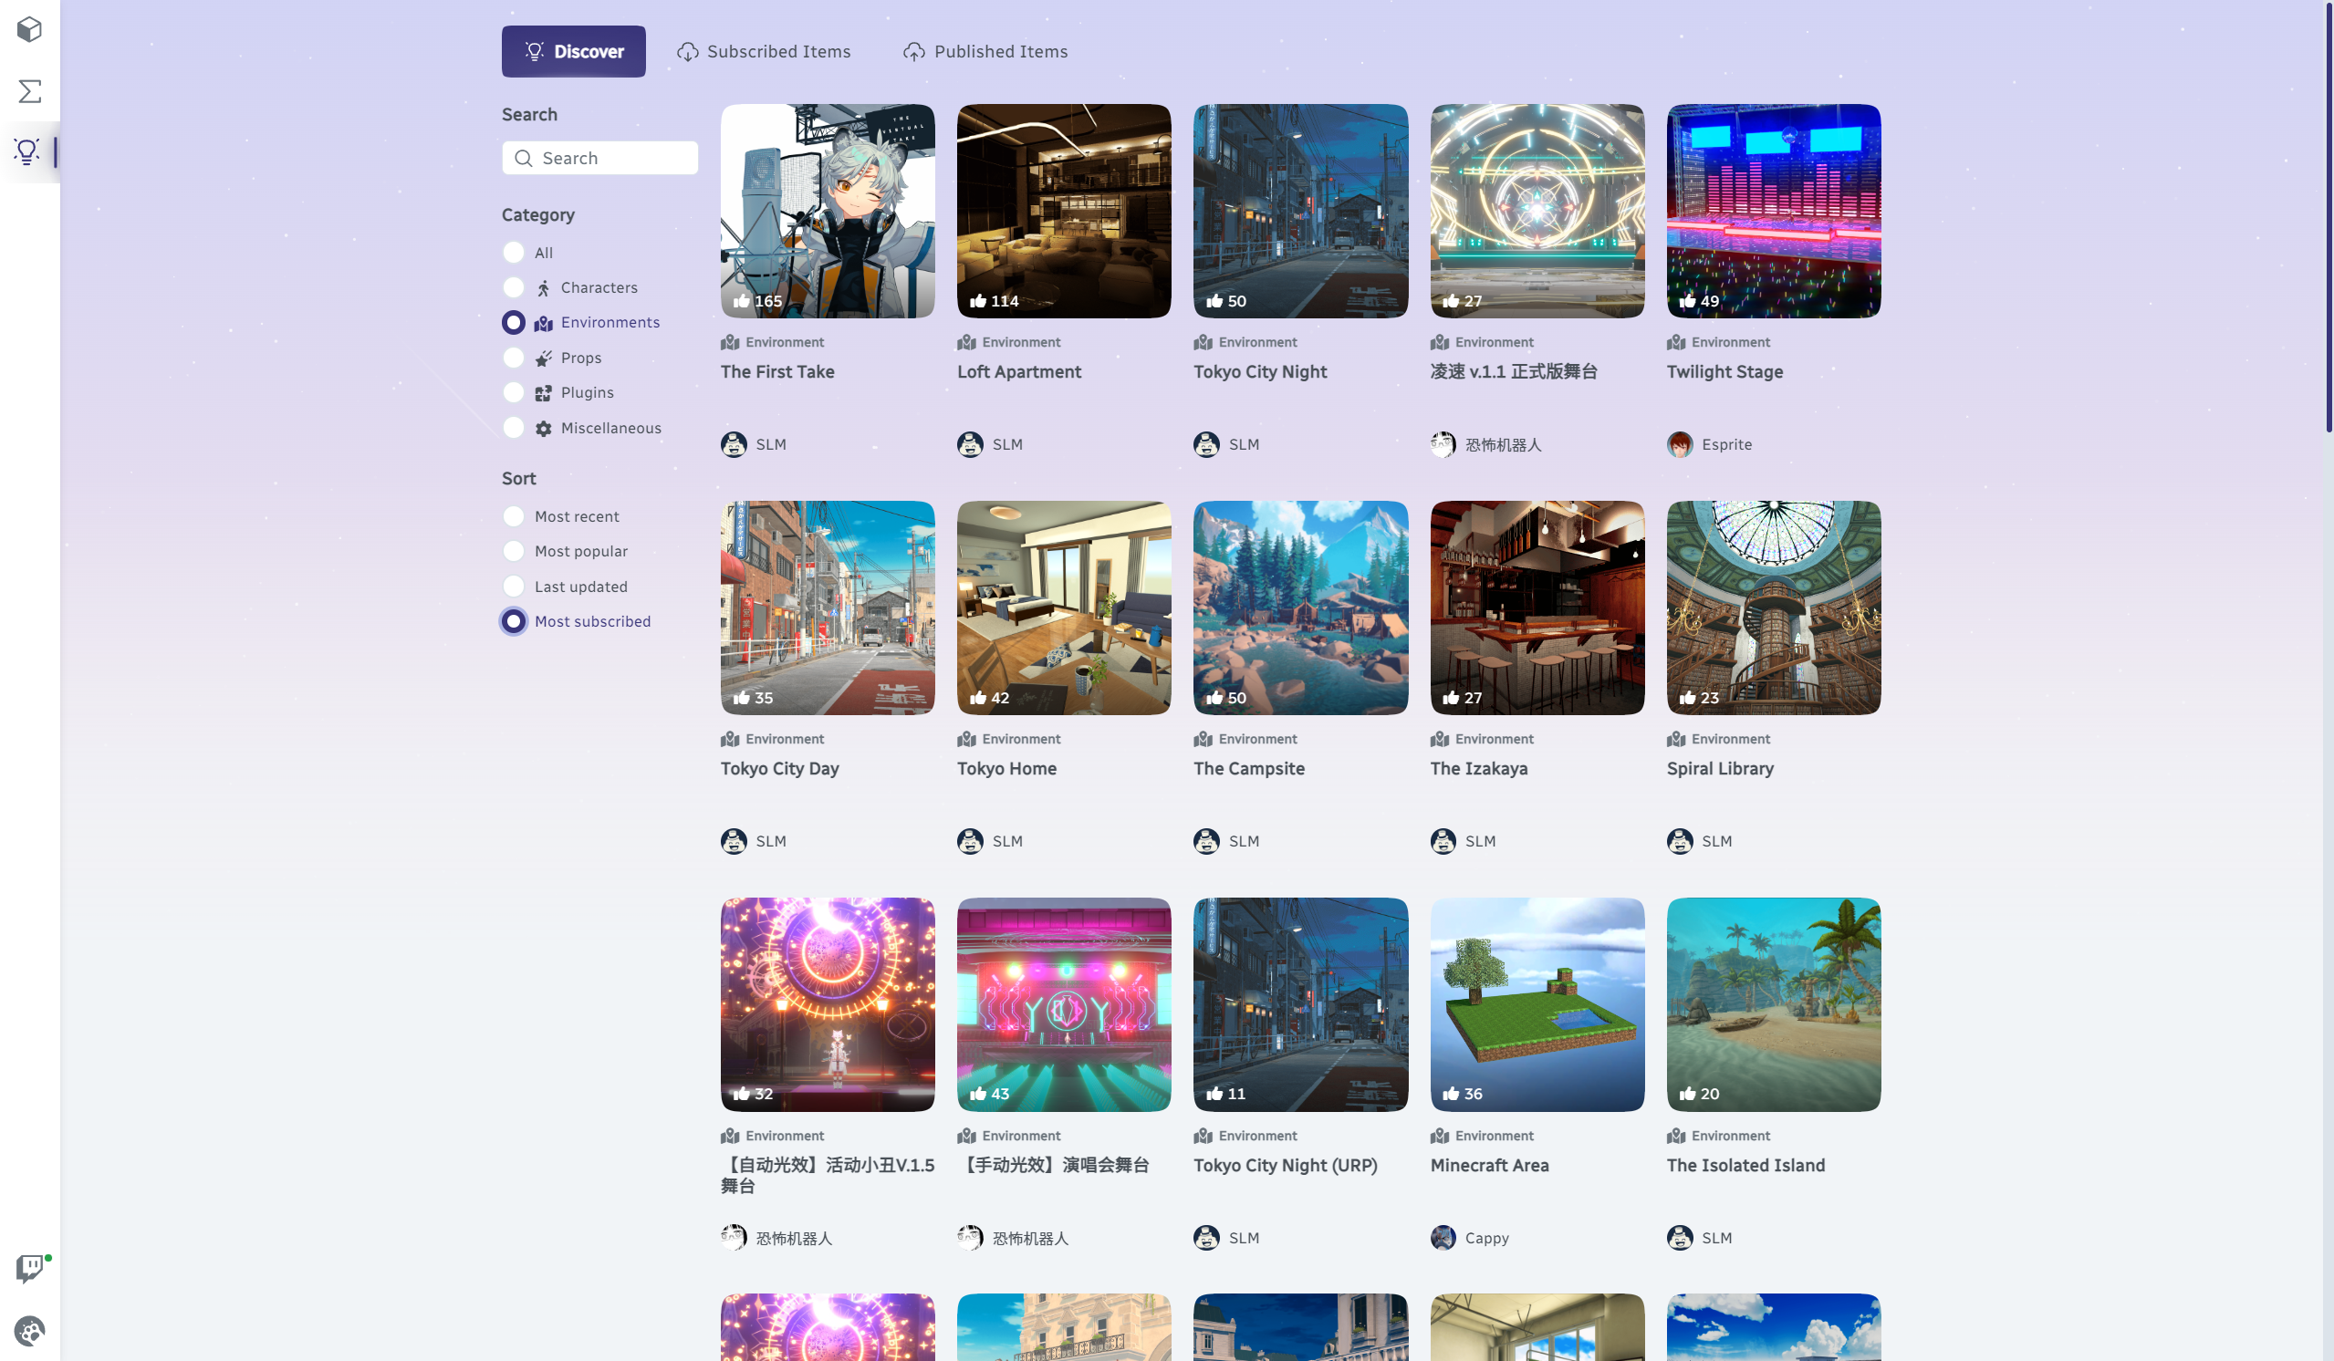Viewport: 2334px width, 1361px height.
Task: Sort by Most popular
Action: 513,551
